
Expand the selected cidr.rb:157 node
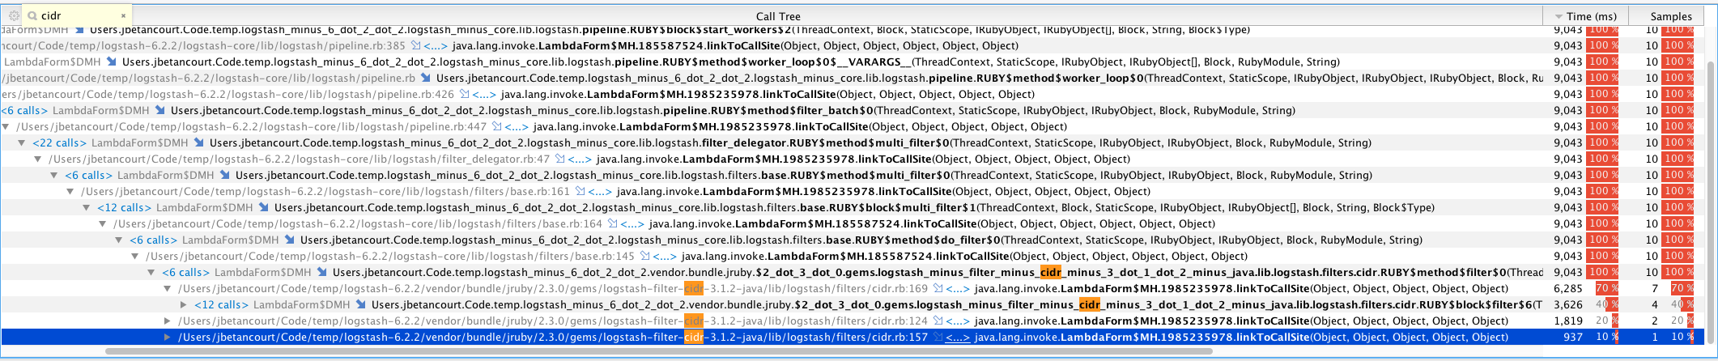[168, 338]
